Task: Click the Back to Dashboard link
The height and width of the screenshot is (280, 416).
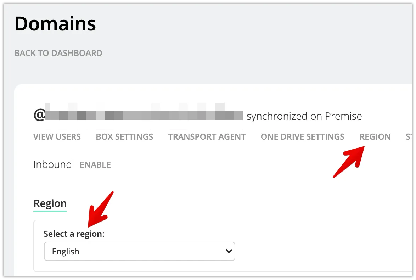Action: pos(58,53)
